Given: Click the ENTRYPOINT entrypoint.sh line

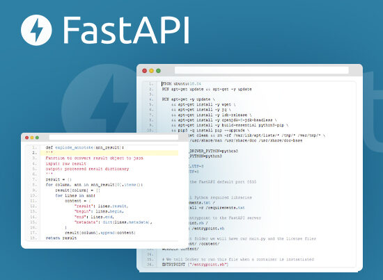Looking at the screenshot, I should click(x=195, y=265).
